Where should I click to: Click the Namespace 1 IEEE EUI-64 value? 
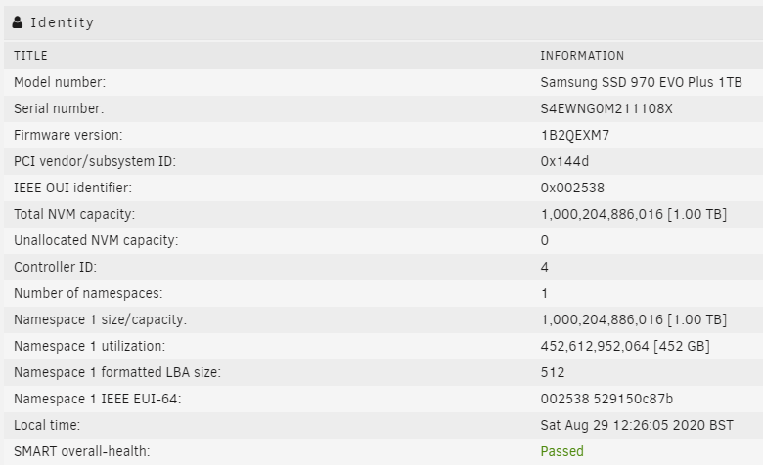606,399
